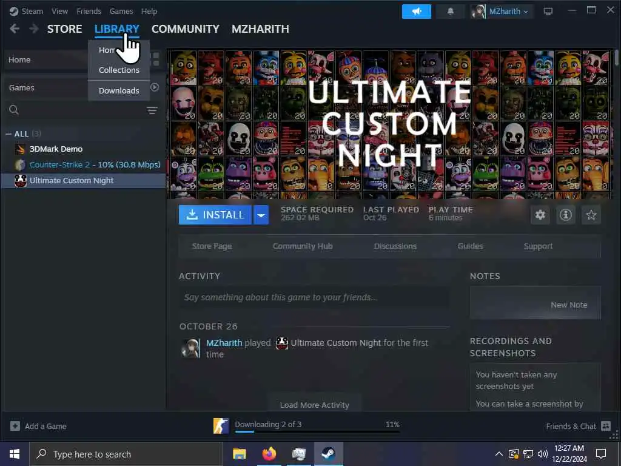Viewport: 621px width, 466px height.
Task: Click Load More Activity button
Action: tap(315, 404)
